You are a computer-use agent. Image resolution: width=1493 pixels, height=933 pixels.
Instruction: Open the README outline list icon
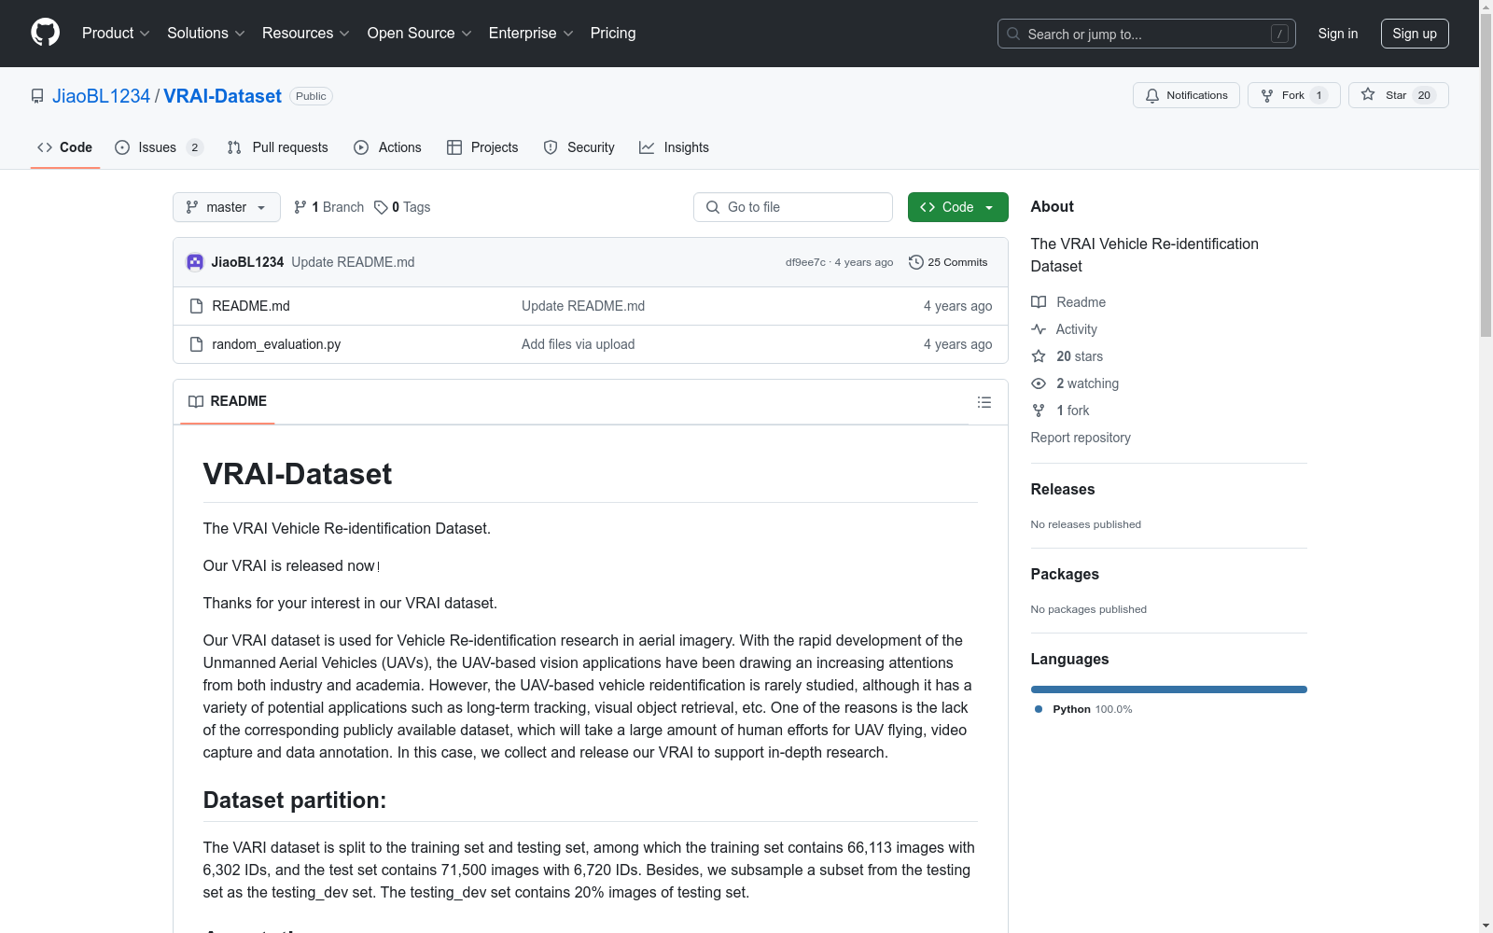pyautogui.click(x=984, y=402)
